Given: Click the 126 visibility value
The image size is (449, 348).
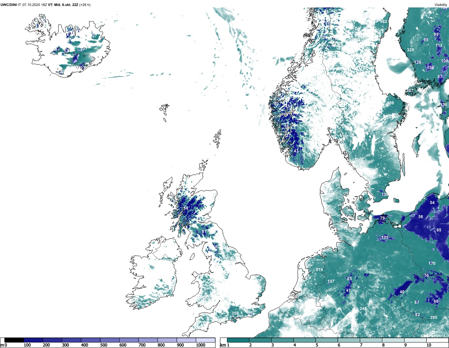Looking at the screenshot, I should pyautogui.click(x=417, y=62).
